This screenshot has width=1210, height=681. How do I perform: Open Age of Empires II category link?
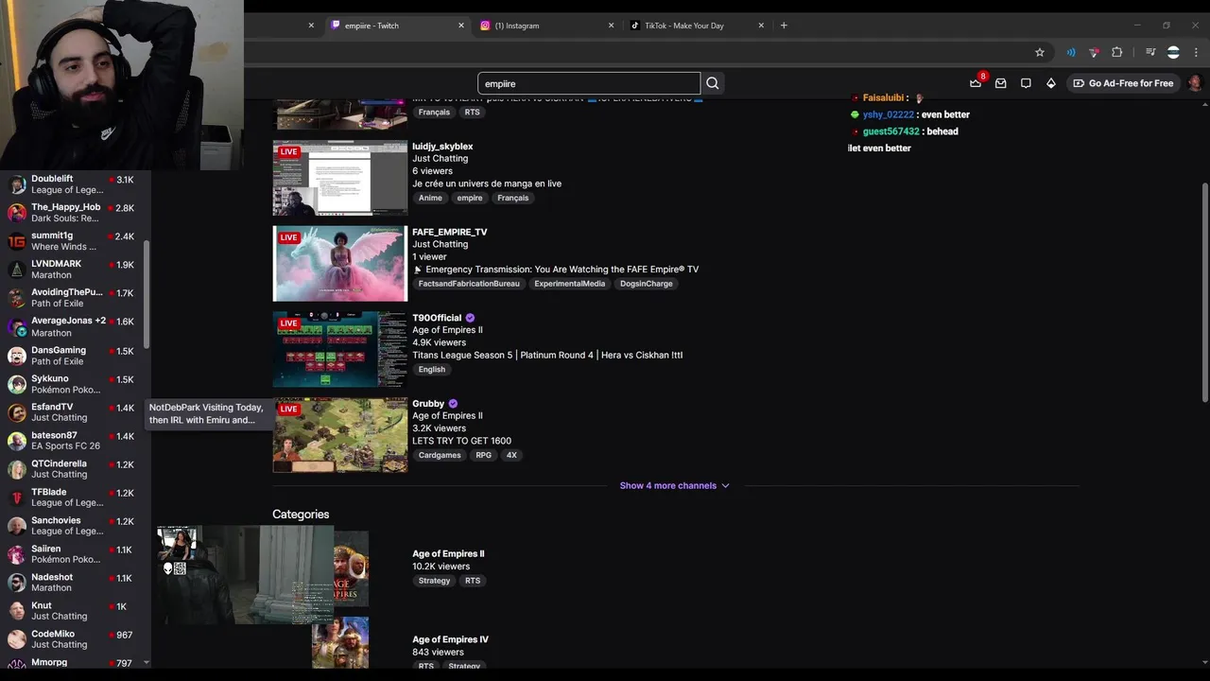(448, 553)
